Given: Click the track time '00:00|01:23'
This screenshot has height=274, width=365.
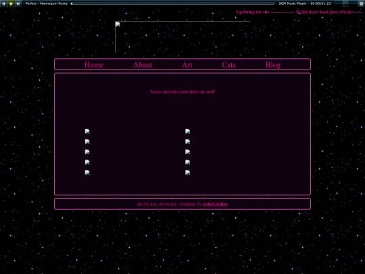Looking at the screenshot, I should click(320, 3).
